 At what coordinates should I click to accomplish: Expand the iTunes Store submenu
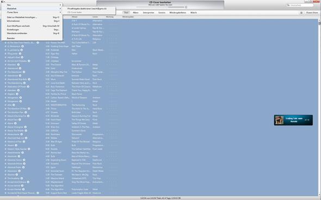pos(32,12)
